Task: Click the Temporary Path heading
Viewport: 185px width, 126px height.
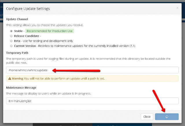Action: point(17,53)
